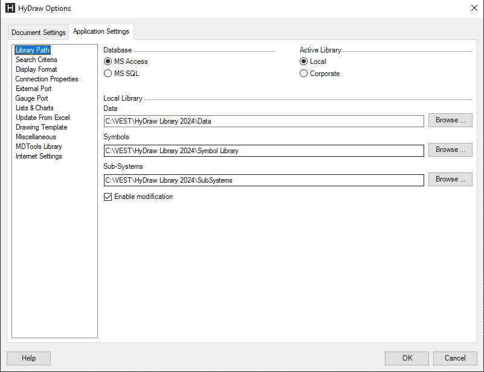Click Cancel to discard changes
Screen dimensions: 484x372
click(455, 358)
